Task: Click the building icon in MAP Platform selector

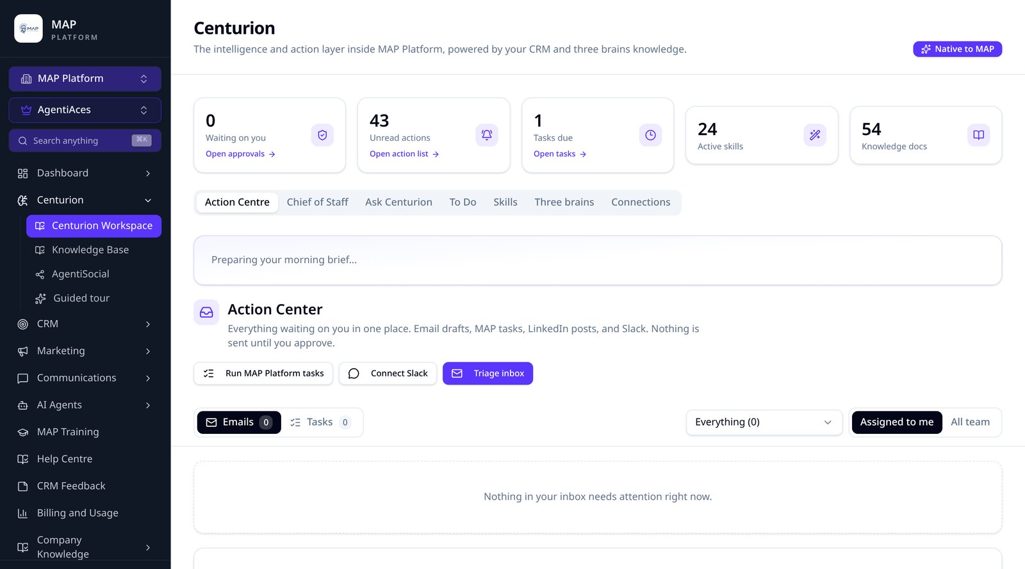Action: pyautogui.click(x=26, y=79)
